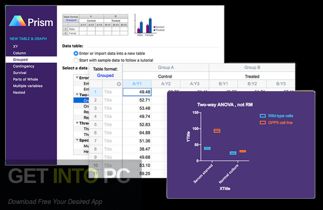The height and width of the screenshot is (210, 323).
Task: Click the cell containing 53.48
Action: 137,108
